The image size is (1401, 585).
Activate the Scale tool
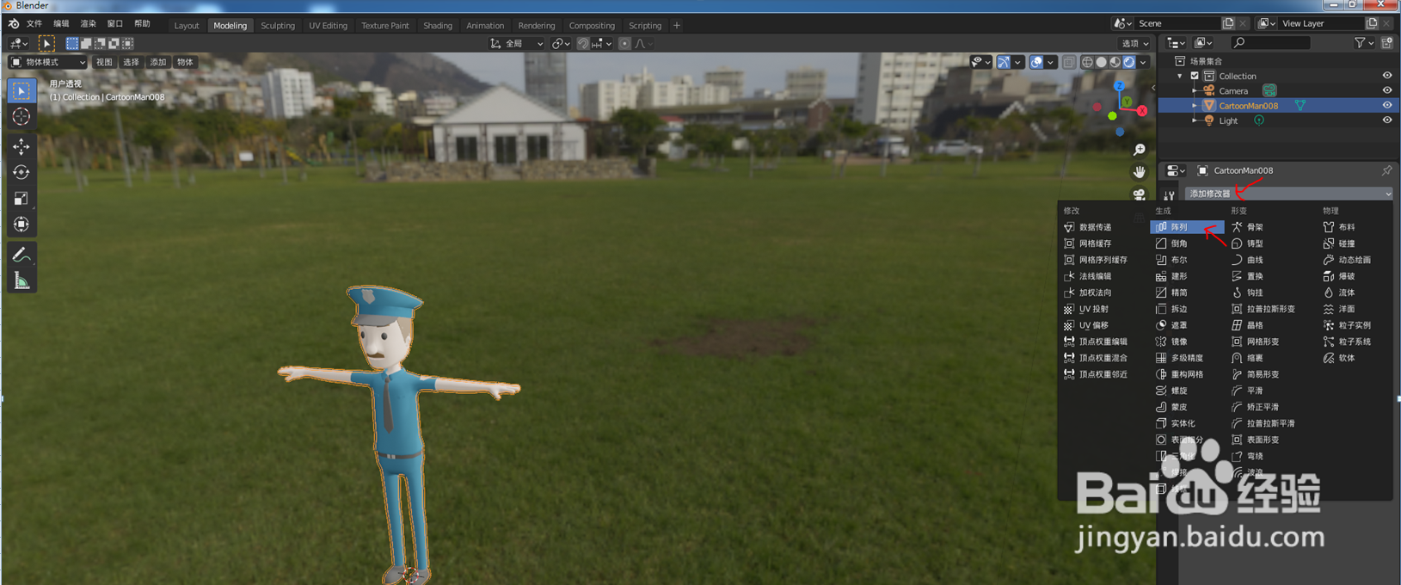pyautogui.click(x=22, y=199)
